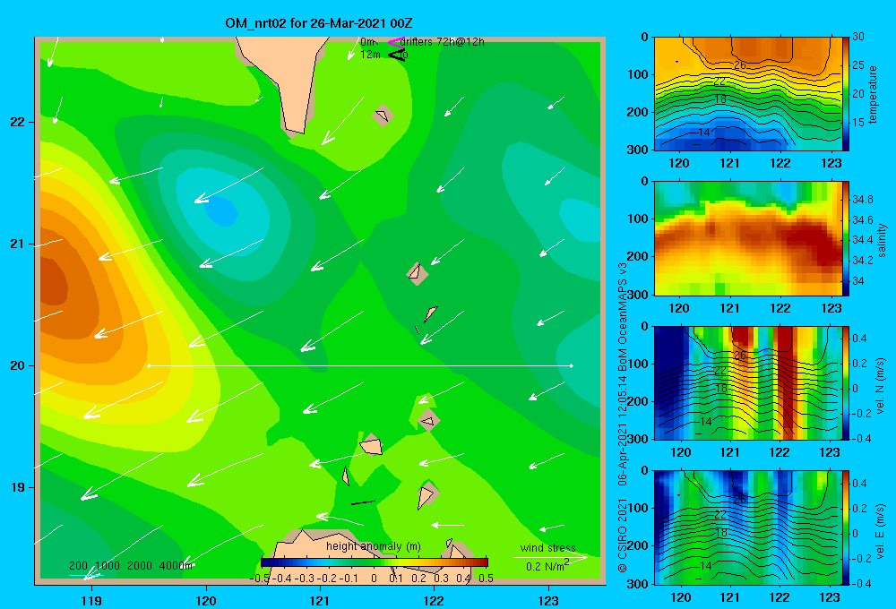Screen dimensions: 896x609
Task: Click longitude tick label 119 on main map
Action: pos(91,600)
